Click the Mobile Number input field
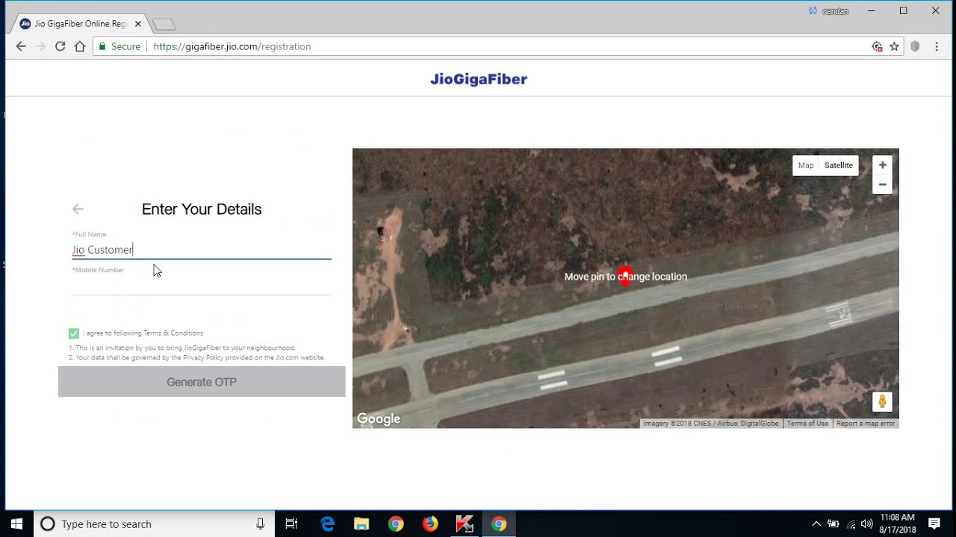The height and width of the screenshot is (537, 956). click(x=202, y=285)
